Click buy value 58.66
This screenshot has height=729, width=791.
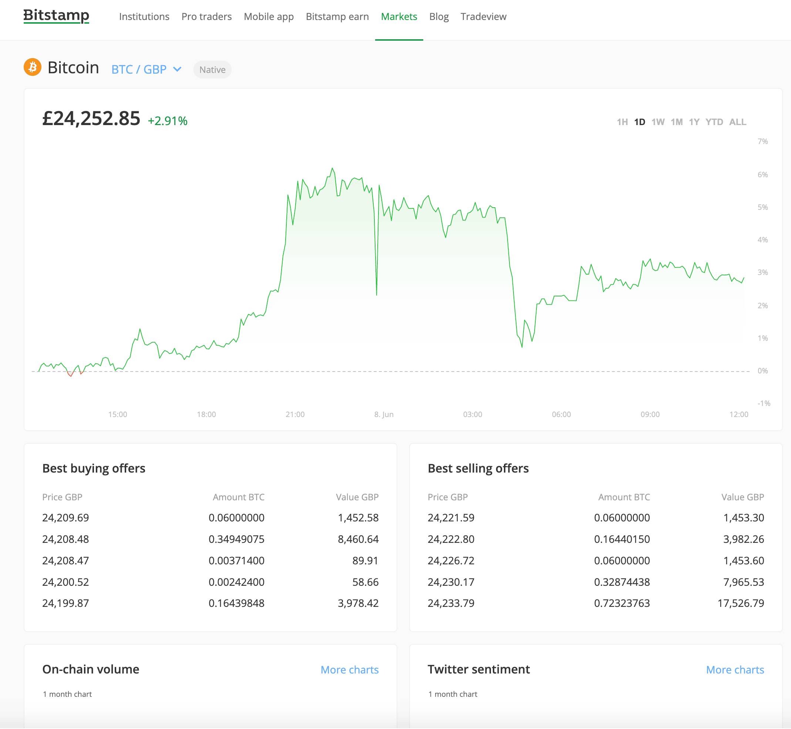click(x=365, y=582)
